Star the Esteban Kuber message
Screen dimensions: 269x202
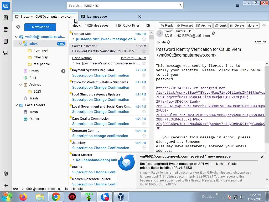tap(144, 39)
